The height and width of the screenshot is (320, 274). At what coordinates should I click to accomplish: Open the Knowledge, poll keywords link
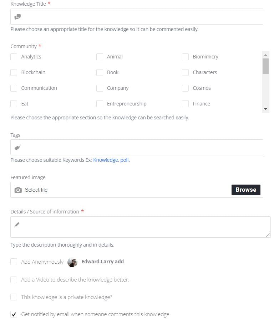click(x=111, y=160)
